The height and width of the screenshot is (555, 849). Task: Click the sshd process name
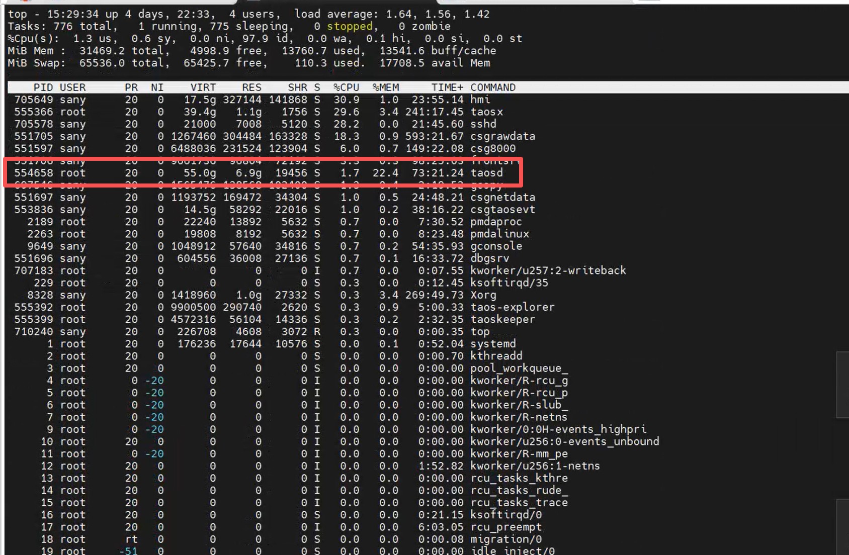tap(483, 124)
